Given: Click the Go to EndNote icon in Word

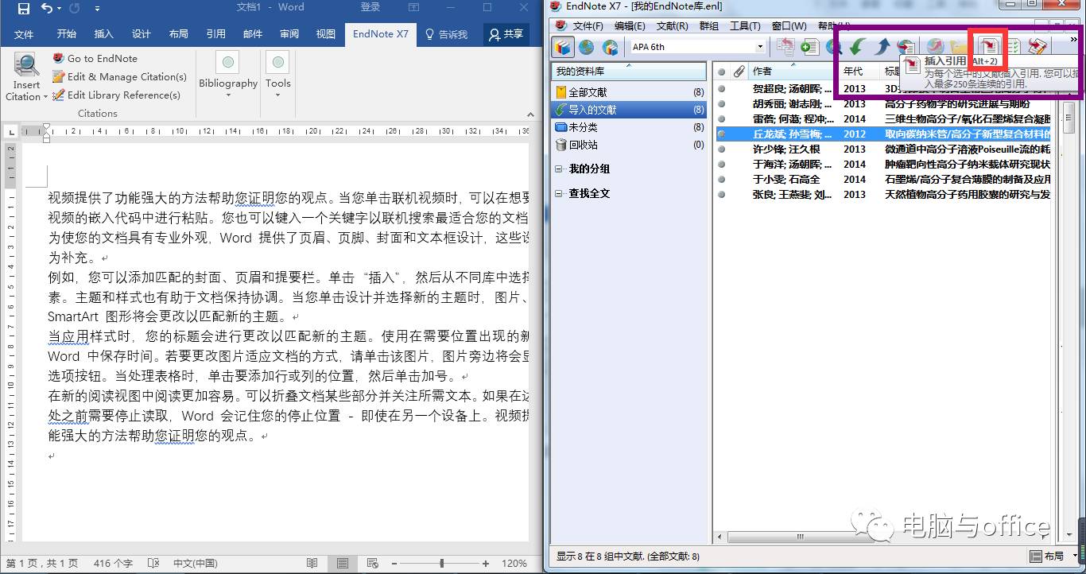Looking at the screenshot, I should coord(57,58).
